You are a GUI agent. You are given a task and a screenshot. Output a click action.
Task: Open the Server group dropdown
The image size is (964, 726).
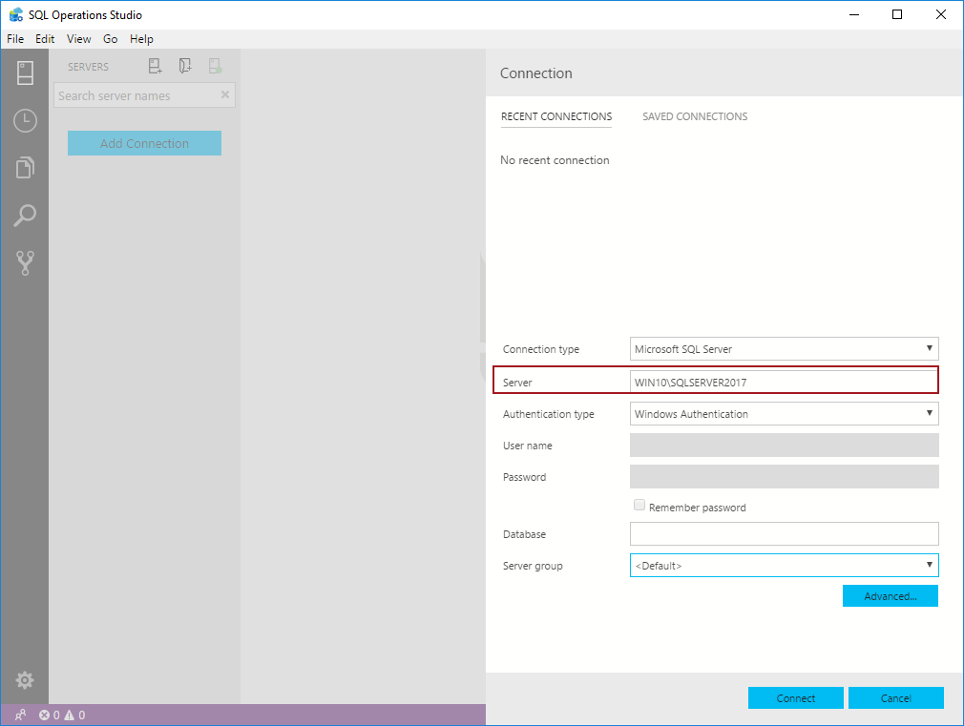[784, 566]
